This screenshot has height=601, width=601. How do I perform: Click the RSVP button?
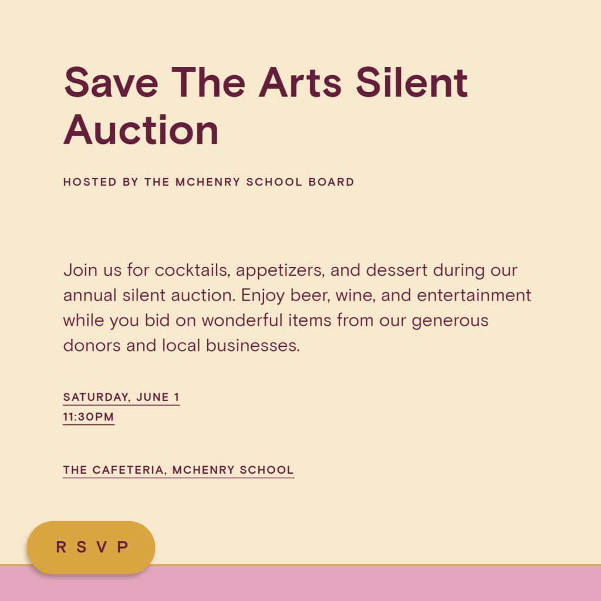point(91,548)
